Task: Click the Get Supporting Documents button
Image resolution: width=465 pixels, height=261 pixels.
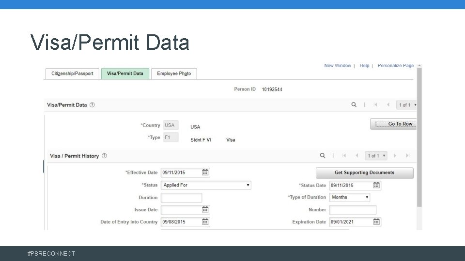Action: click(364, 173)
